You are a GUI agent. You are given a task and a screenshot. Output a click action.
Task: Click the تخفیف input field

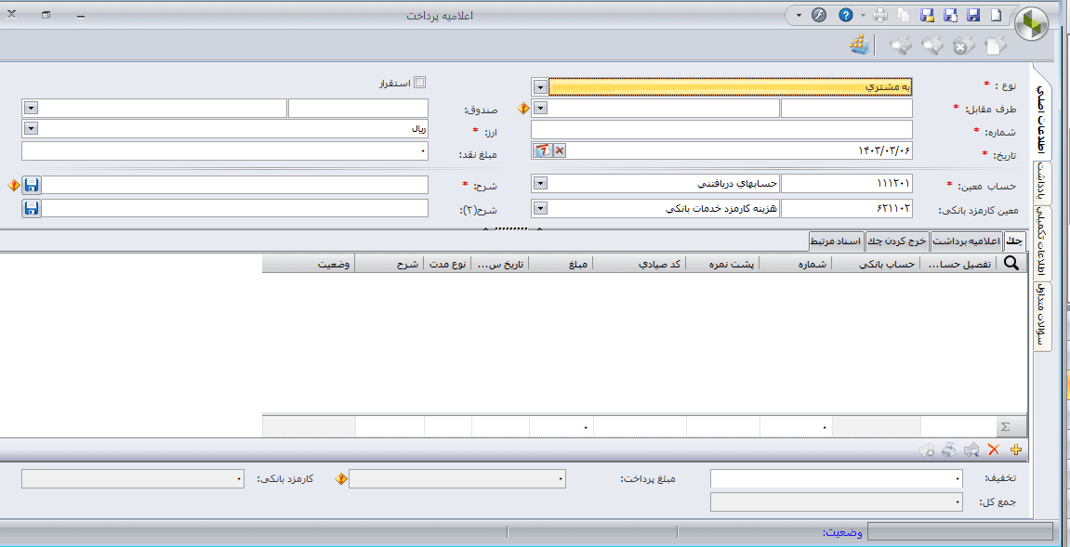[837, 479]
